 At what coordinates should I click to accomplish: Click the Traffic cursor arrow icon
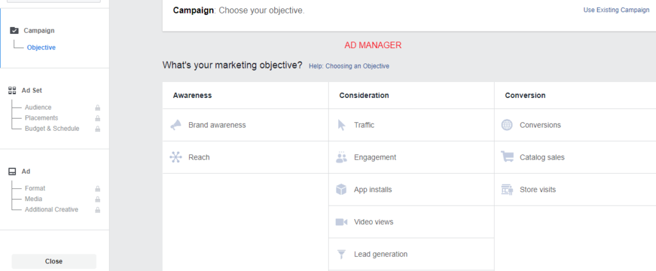tap(341, 125)
